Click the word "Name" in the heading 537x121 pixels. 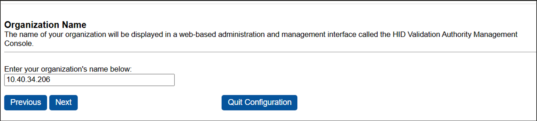point(74,25)
